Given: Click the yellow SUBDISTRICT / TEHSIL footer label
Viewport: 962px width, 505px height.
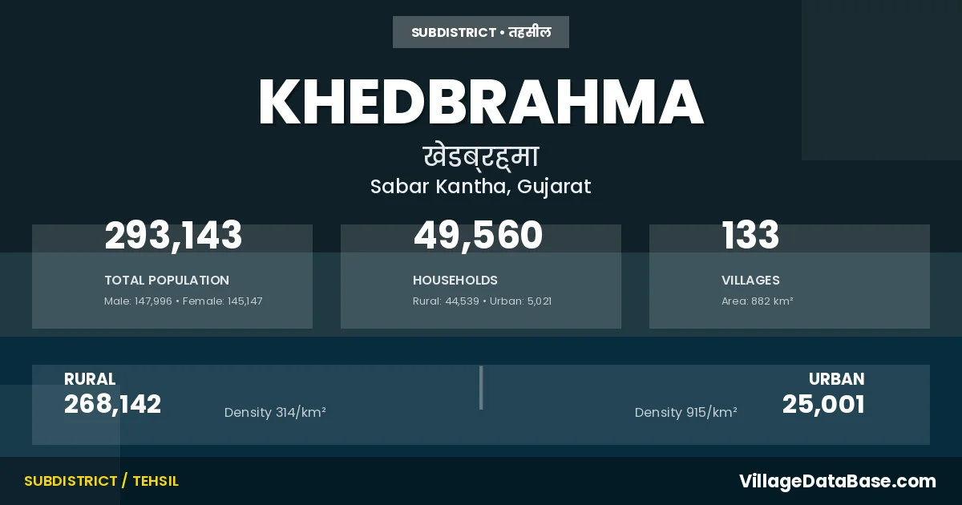Looking at the screenshot, I should click(x=101, y=481).
